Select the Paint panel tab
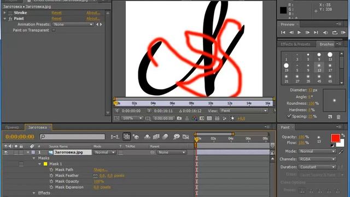The width and height of the screenshot is (350, 197). pyautogui.click(x=285, y=128)
